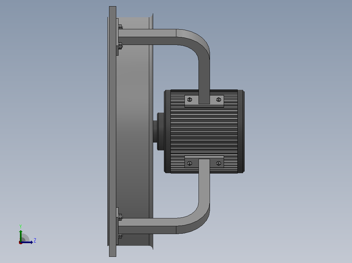Select the motor's rear end cap
This screenshot has width=352, height=263.
point(241,131)
